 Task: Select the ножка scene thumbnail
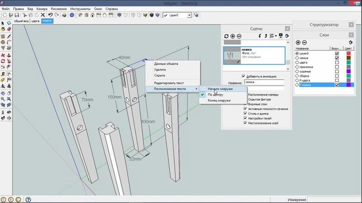pyautogui.click(x=232, y=55)
